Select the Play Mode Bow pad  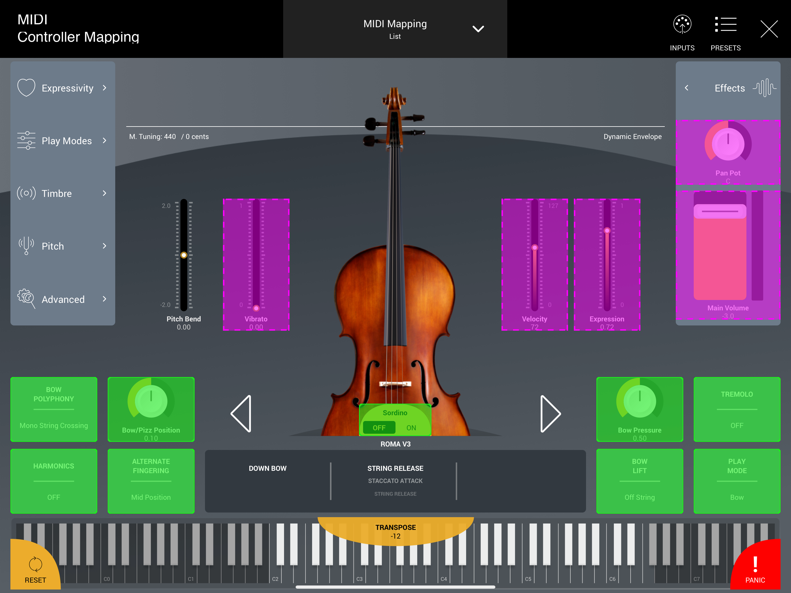pos(737,481)
